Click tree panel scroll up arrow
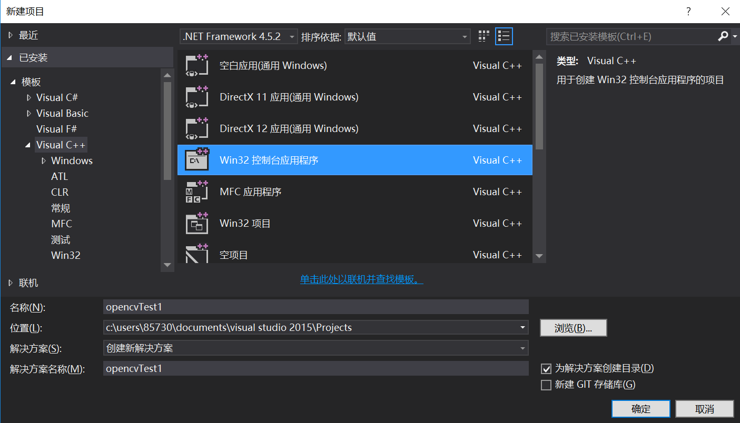 (x=167, y=75)
